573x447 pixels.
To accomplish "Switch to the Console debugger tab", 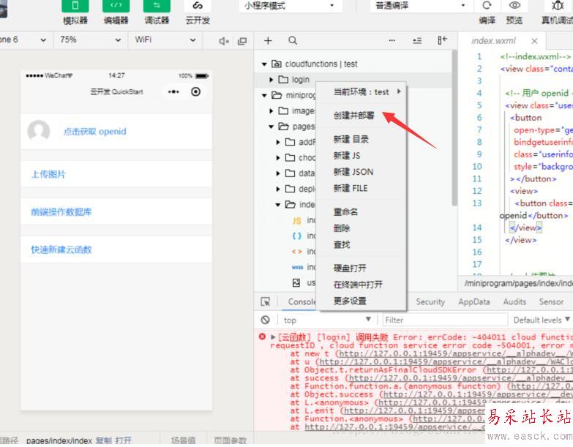I will pyautogui.click(x=301, y=301).
